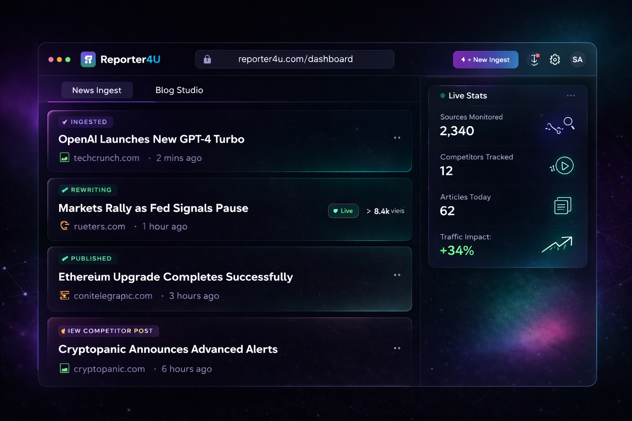Image resolution: width=632 pixels, height=421 pixels.
Task: Open the cryptopanic.com source link
Action: [109, 369]
